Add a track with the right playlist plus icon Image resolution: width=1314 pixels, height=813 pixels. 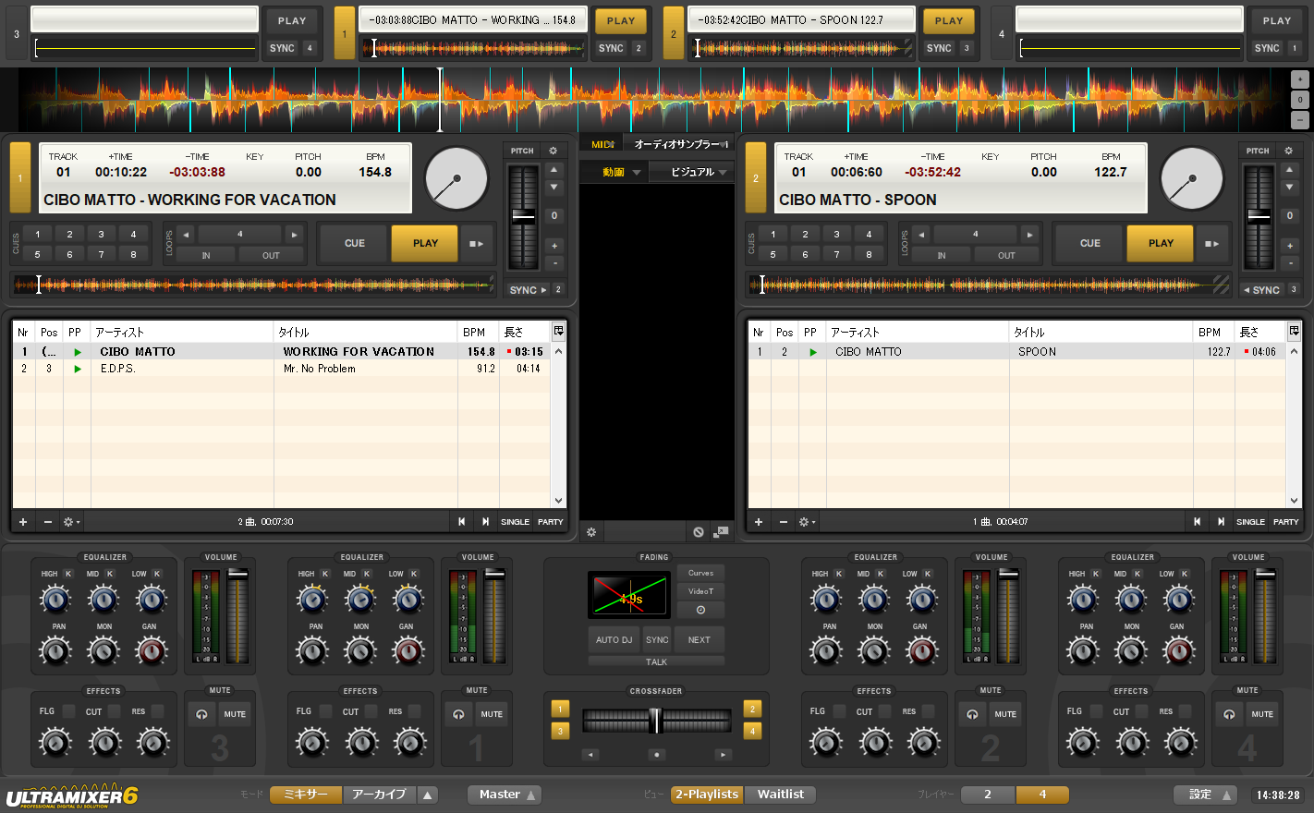click(759, 522)
